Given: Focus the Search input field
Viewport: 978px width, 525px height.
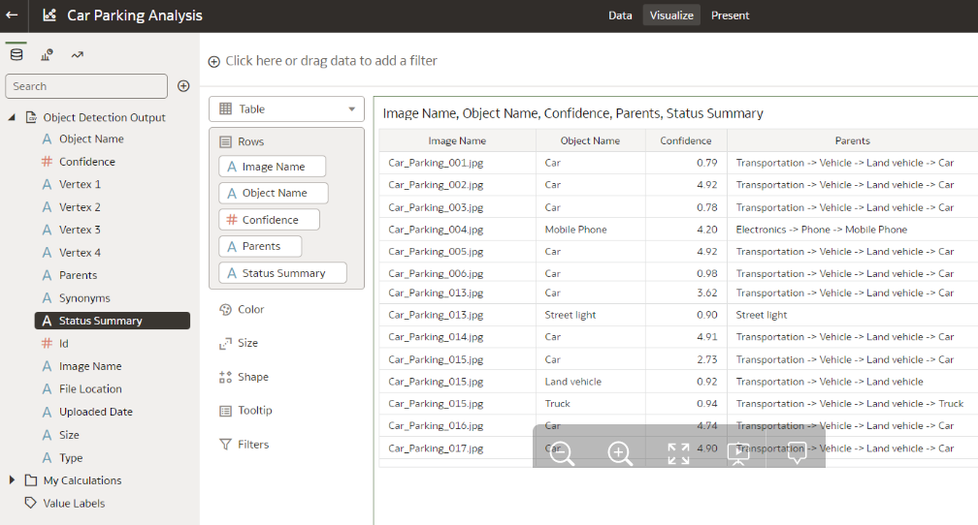Looking at the screenshot, I should 86,86.
